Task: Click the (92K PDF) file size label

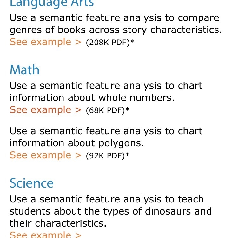Action: pyautogui.click(x=105, y=156)
